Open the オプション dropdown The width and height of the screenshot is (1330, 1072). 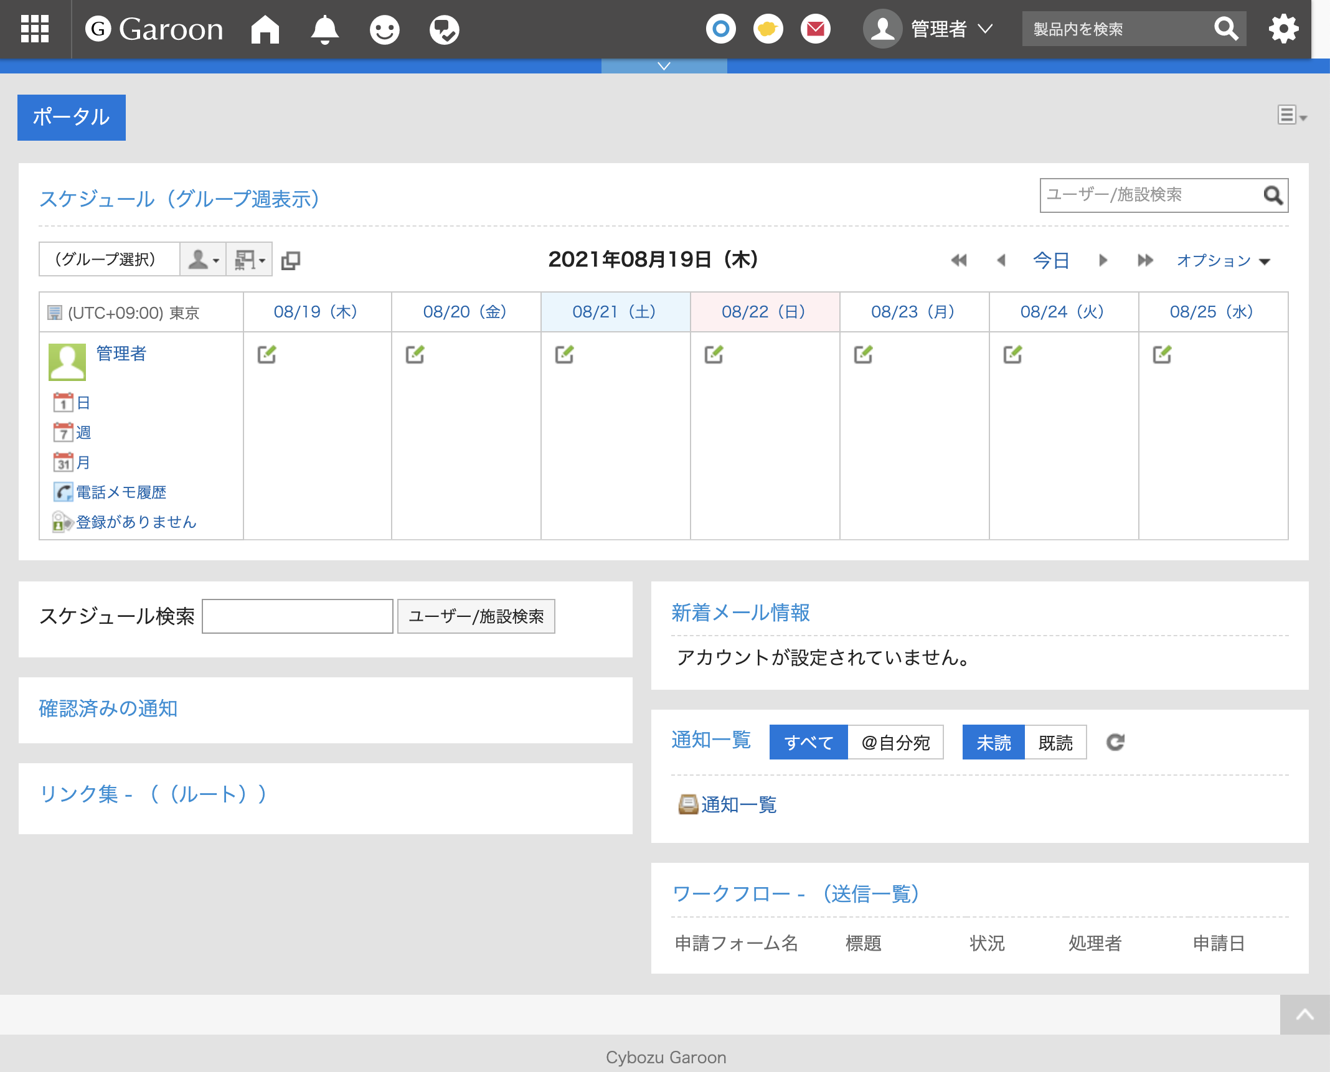1223,261
